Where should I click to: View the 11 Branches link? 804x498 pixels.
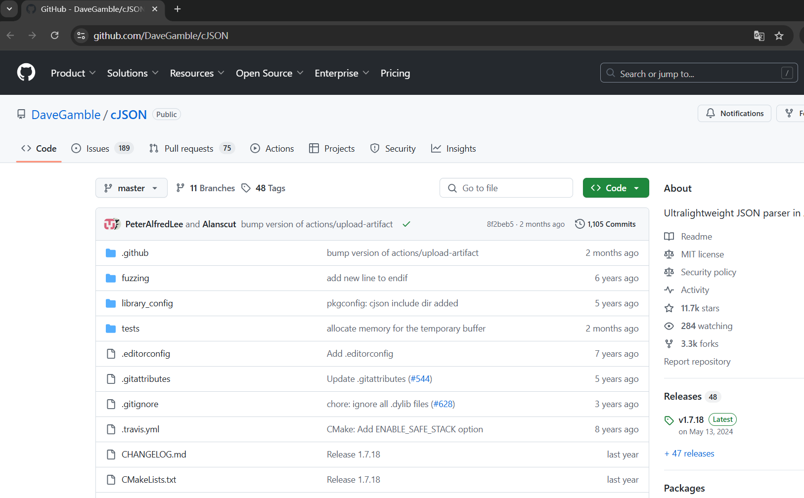(x=205, y=188)
